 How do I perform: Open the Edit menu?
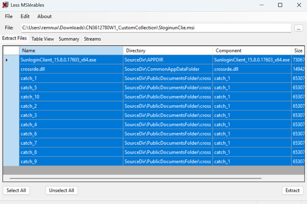coord(25,16)
